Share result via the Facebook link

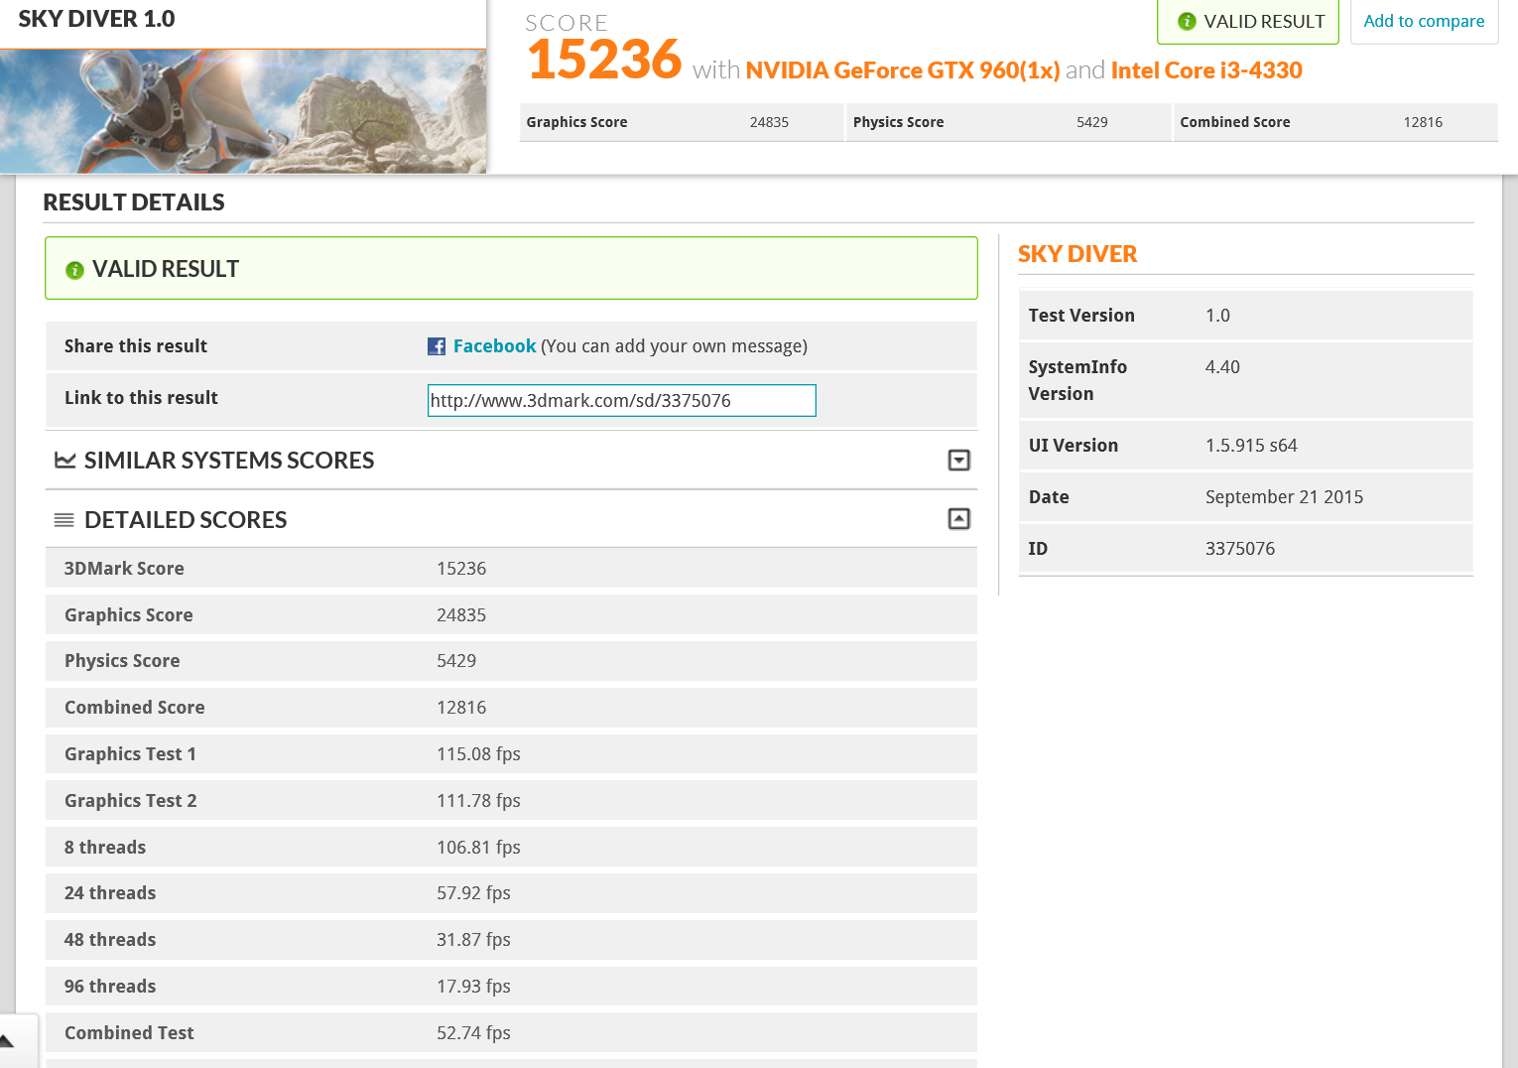pyautogui.click(x=494, y=346)
